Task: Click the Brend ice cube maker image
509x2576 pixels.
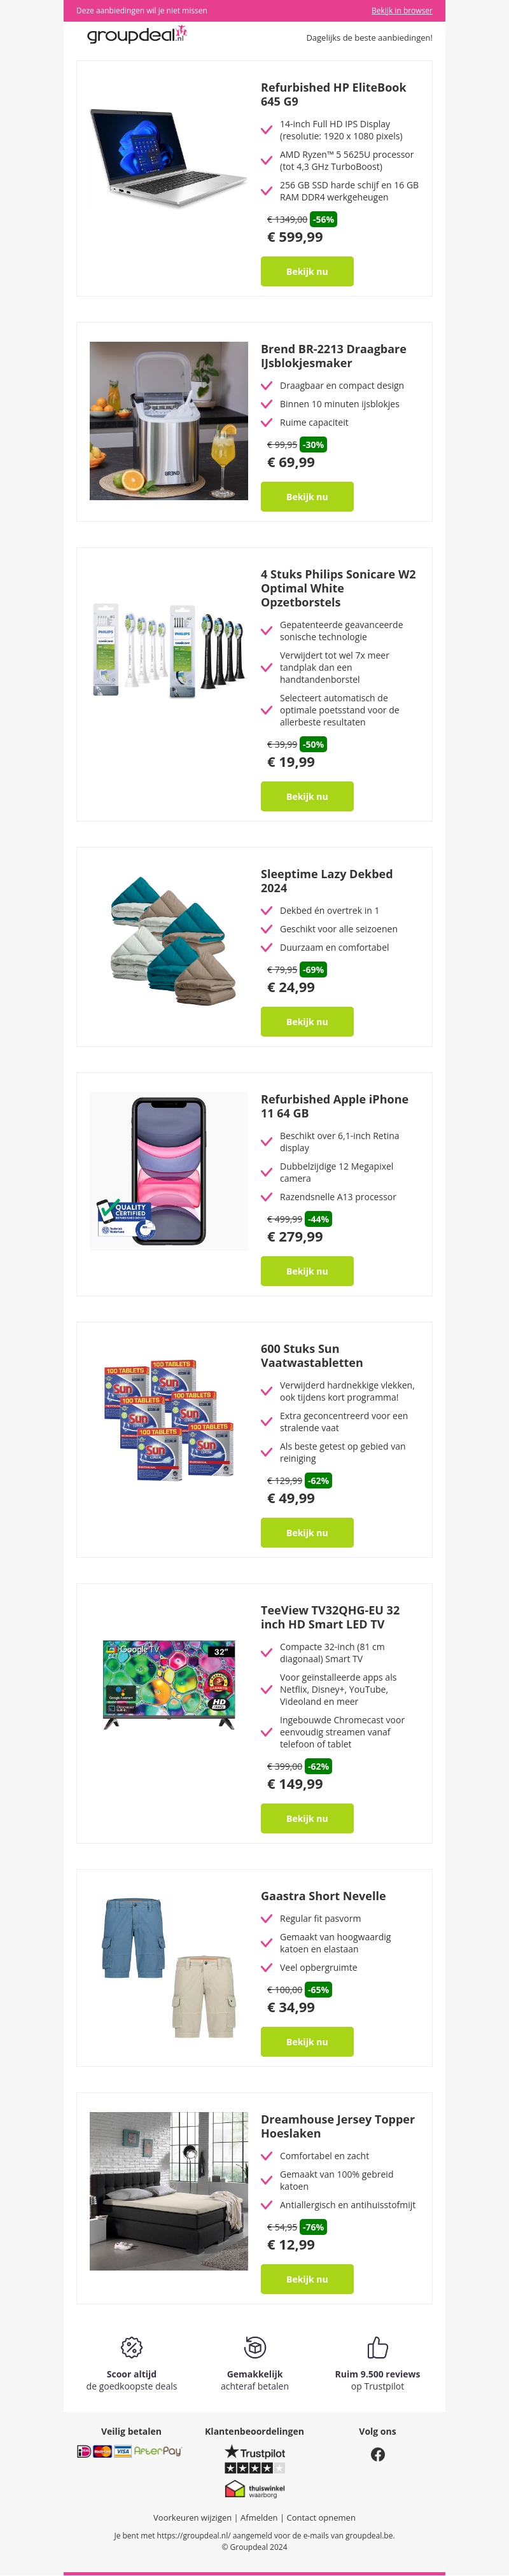Action: [169, 421]
